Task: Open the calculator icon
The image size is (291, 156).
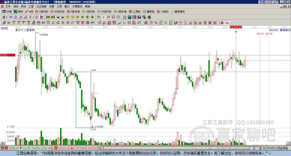Action: (129, 17)
